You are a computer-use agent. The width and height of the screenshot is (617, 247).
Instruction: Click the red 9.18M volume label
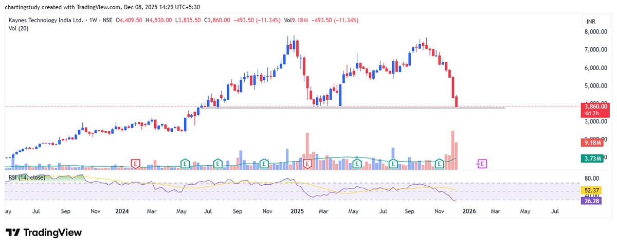point(591,143)
